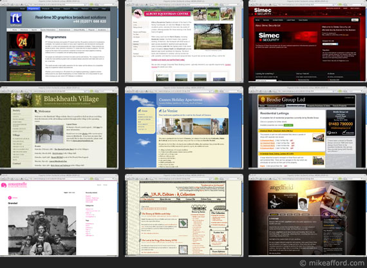Screen dimensions: 367x268
Task: Click the Cannes Holiday Apartment title
Action: coord(180,100)
